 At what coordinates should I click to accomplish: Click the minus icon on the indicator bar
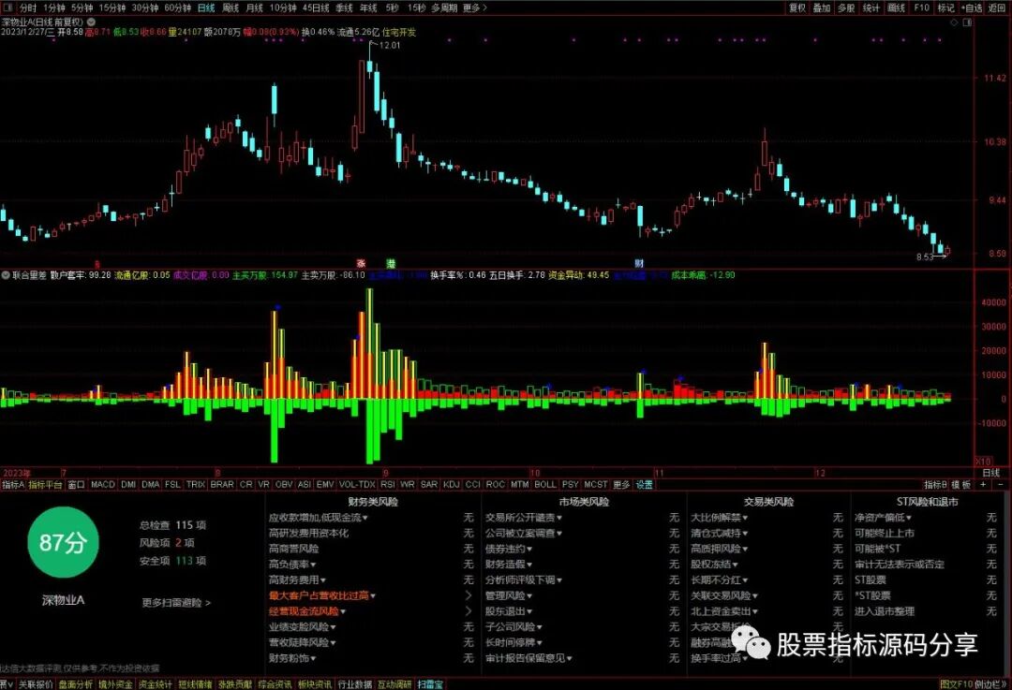tap(1001, 484)
